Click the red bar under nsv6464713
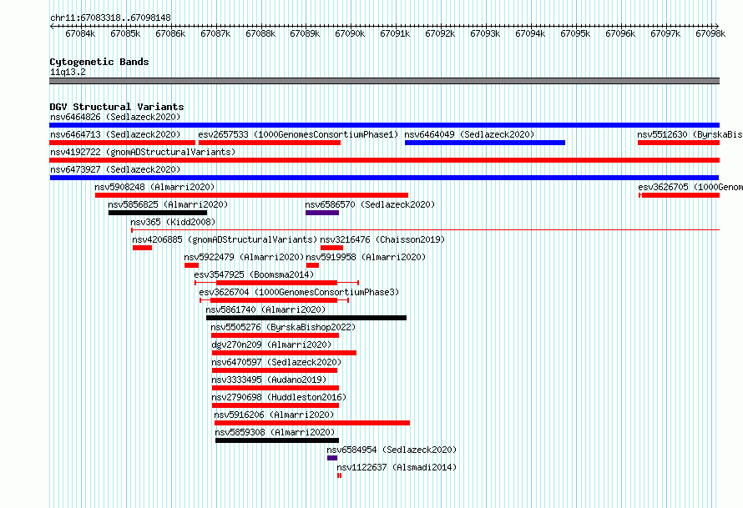 122,143
